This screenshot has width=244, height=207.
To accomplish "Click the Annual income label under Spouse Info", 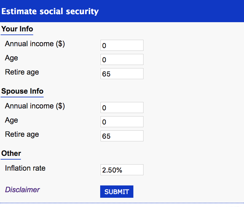I will (x=35, y=106).
